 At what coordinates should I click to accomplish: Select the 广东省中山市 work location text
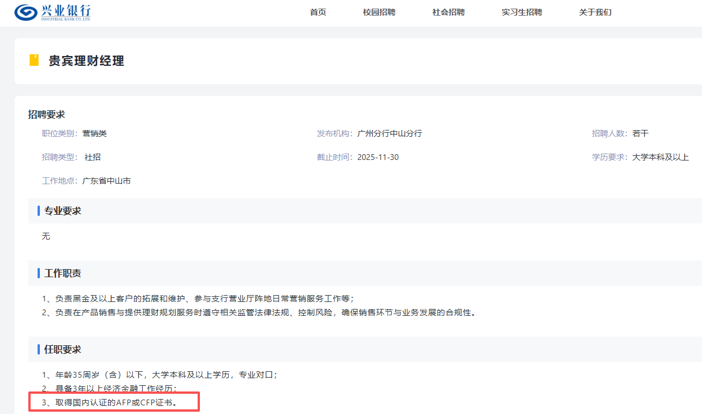click(x=106, y=181)
